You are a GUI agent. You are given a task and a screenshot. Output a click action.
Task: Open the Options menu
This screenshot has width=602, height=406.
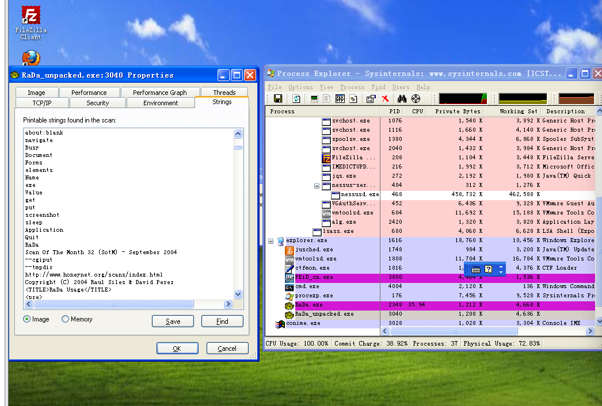click(300, 87)
